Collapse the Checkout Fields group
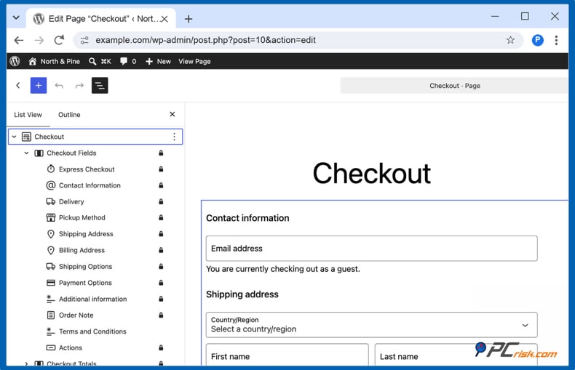Viewport: 575px width, 370px height. tap(26, 153)
